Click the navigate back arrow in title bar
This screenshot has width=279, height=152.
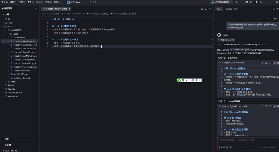click(x=237, y=2)
